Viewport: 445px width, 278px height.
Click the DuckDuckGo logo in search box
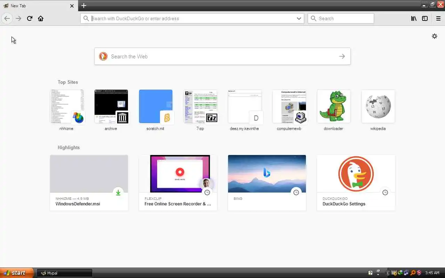(x=103, y=56)
